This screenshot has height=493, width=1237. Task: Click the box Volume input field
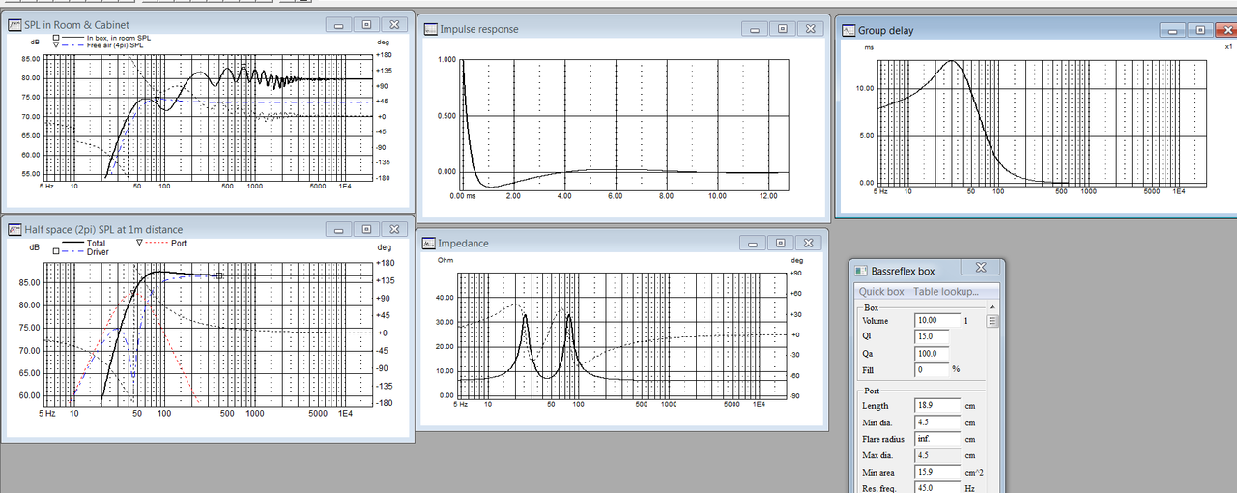[936, 320]
